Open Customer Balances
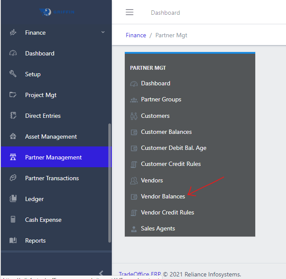The width and height of the screenshot is (286, 279). tap(166, 132)
